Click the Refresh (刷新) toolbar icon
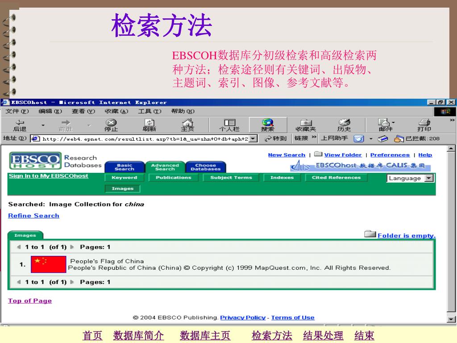457x343 pixels. click(x=149, y=122)
